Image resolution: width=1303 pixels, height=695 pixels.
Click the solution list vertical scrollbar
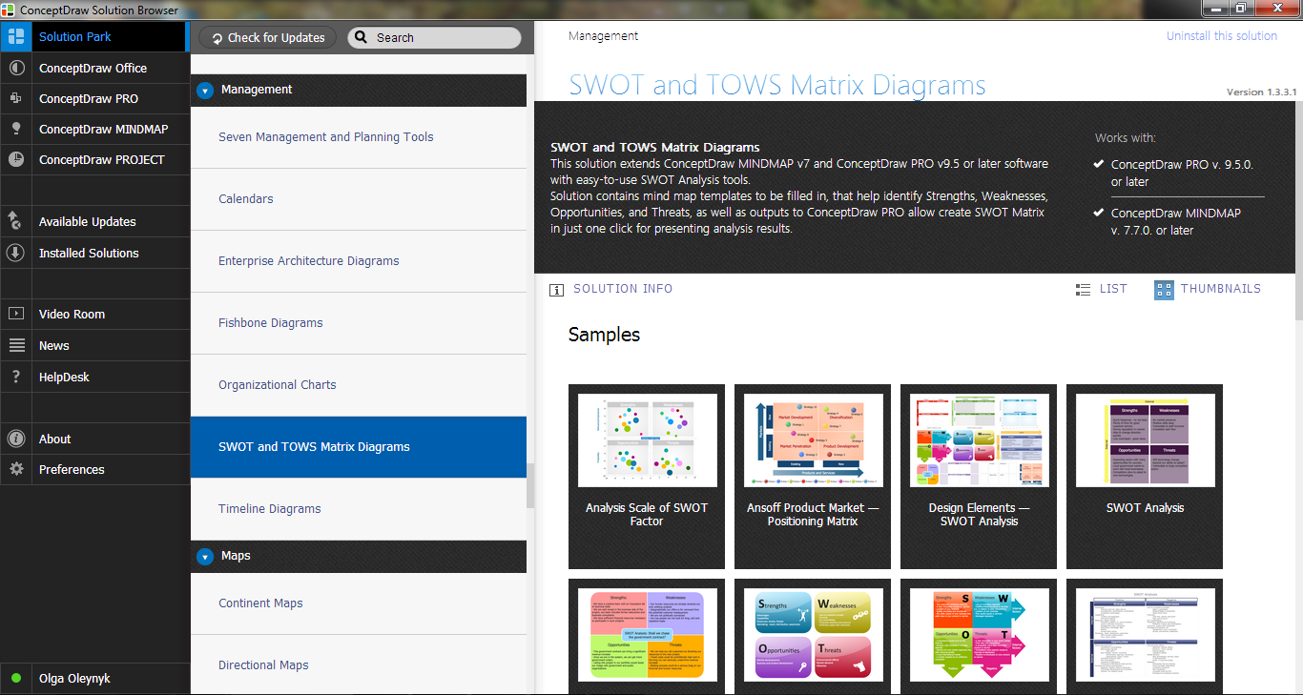pos(530,485)
